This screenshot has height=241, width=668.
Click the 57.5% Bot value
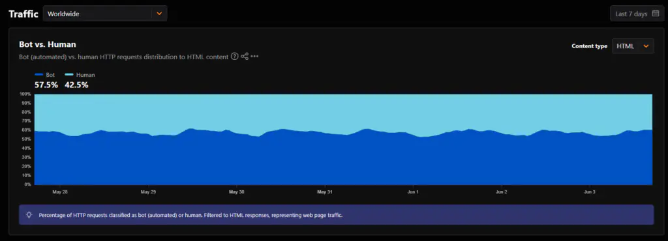46,85
